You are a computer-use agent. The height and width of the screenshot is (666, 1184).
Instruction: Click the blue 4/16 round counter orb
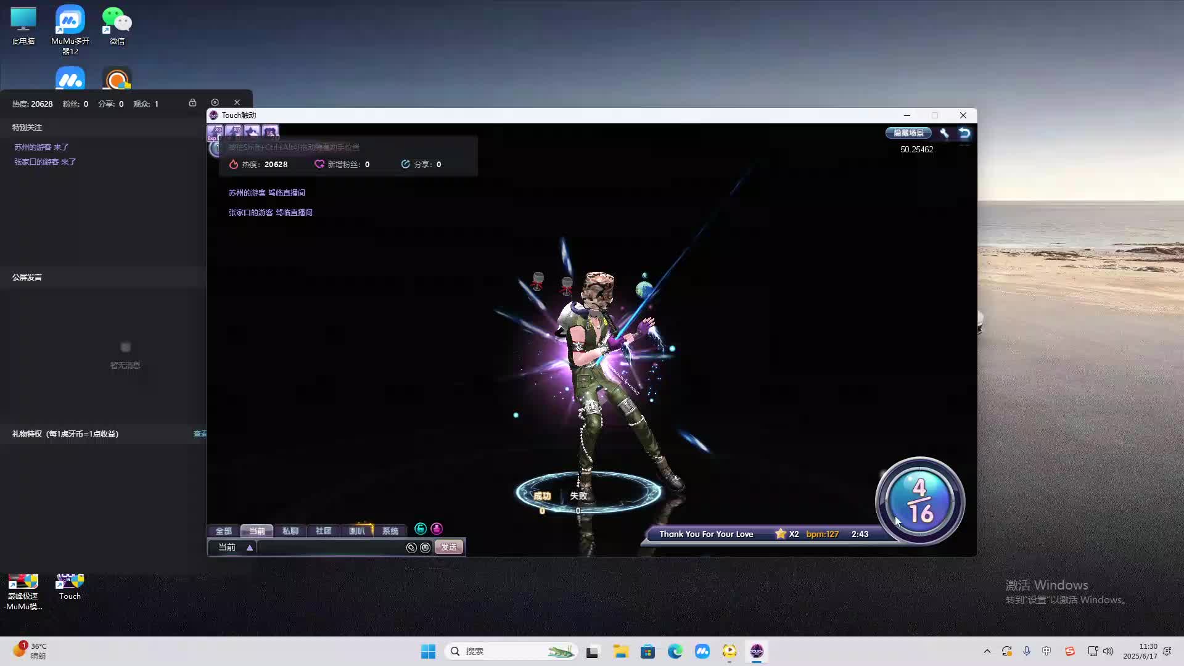[x=919, y=501]
